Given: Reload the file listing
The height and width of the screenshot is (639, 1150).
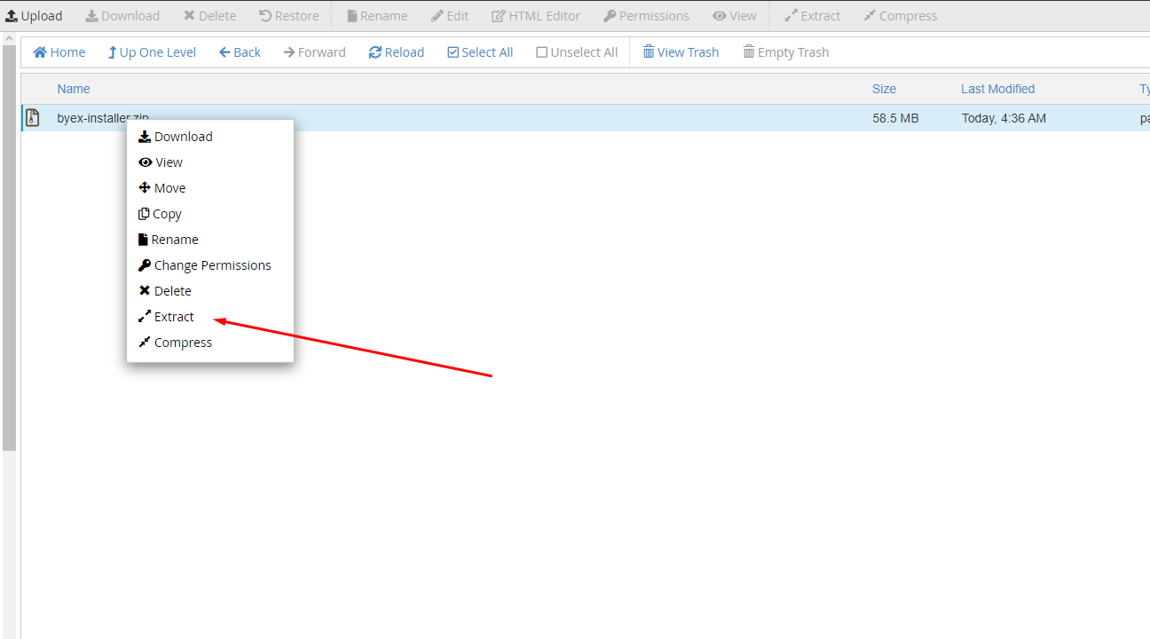Looking at the screenshot, I should pyautogui.click(x=397, y=52).
